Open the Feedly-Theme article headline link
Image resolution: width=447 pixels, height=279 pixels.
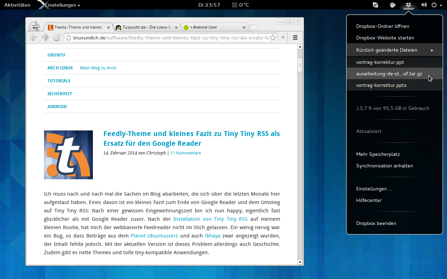[192, 138]
